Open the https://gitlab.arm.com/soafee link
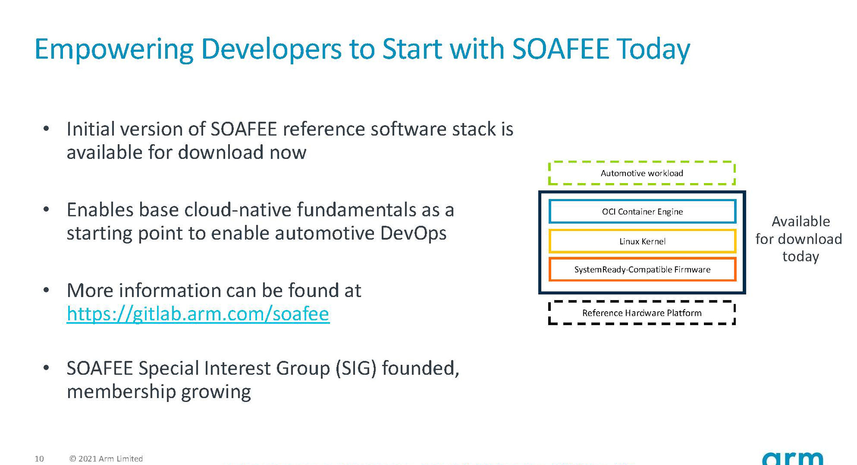 point(198,314)
